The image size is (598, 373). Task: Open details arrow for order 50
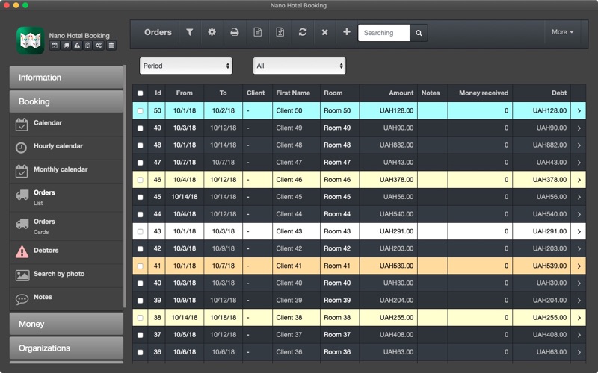pos(579,110)
